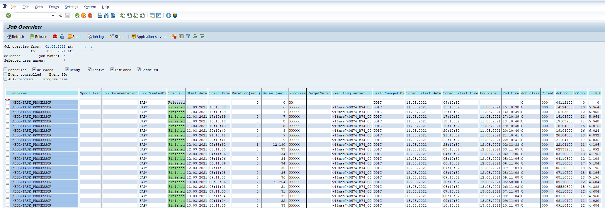The image size is (605, 208).
Task: Click the Find binoculars icon
Action: [106, 16]
